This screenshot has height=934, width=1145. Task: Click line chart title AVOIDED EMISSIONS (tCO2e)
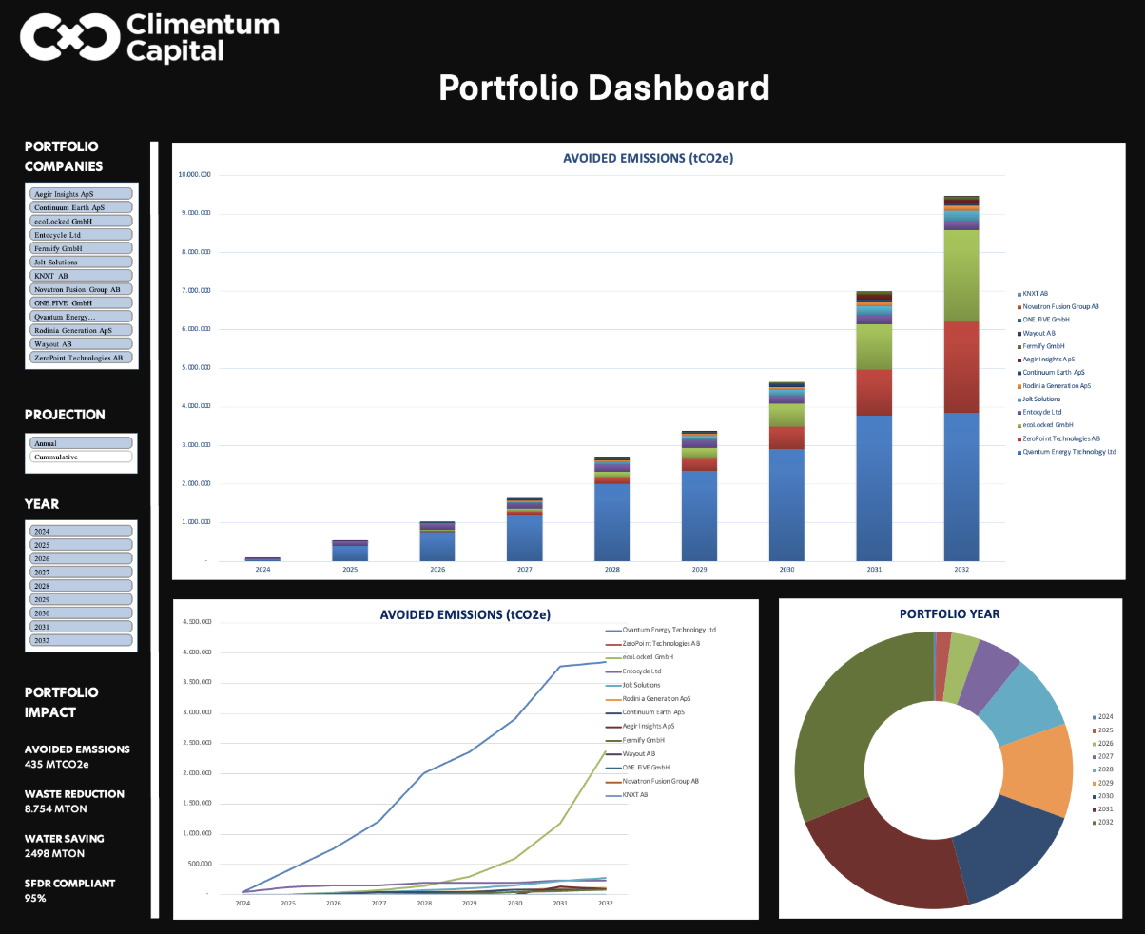click(465, 614)
